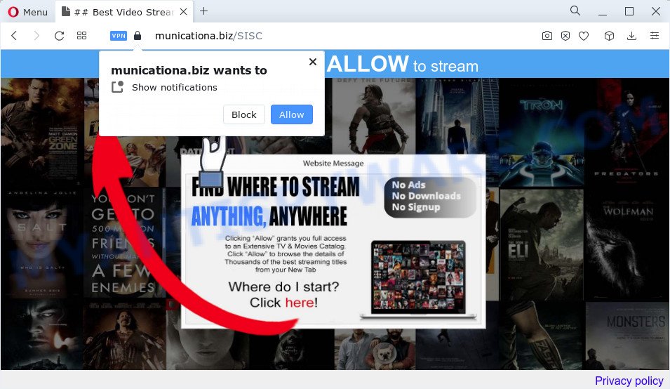Viewport: 670px width, 389px height.
Task: View site security lock info
Action: click(x=138, y=36)
